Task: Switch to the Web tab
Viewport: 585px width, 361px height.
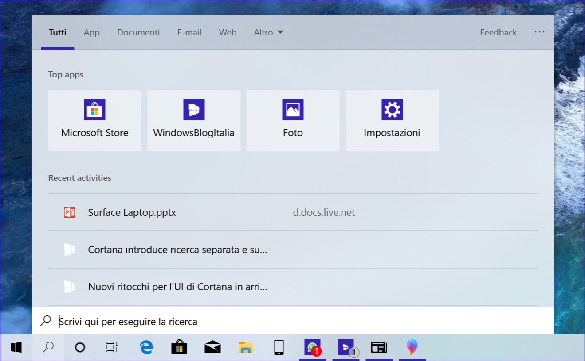Action: (228, 32)
